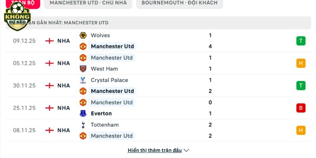Click the Crystal Palace crest icon

83,80
